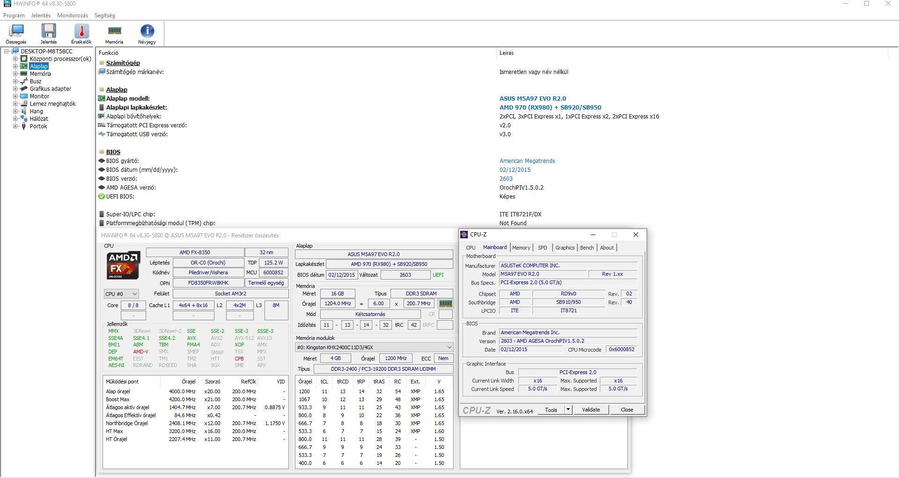Click the green UEFI BIOS checkmark icon
The image size is (899, 478).
pos(102,197)
